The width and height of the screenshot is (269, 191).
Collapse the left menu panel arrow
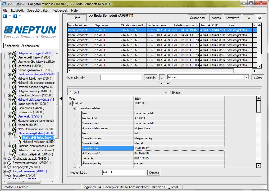[61, 99]
